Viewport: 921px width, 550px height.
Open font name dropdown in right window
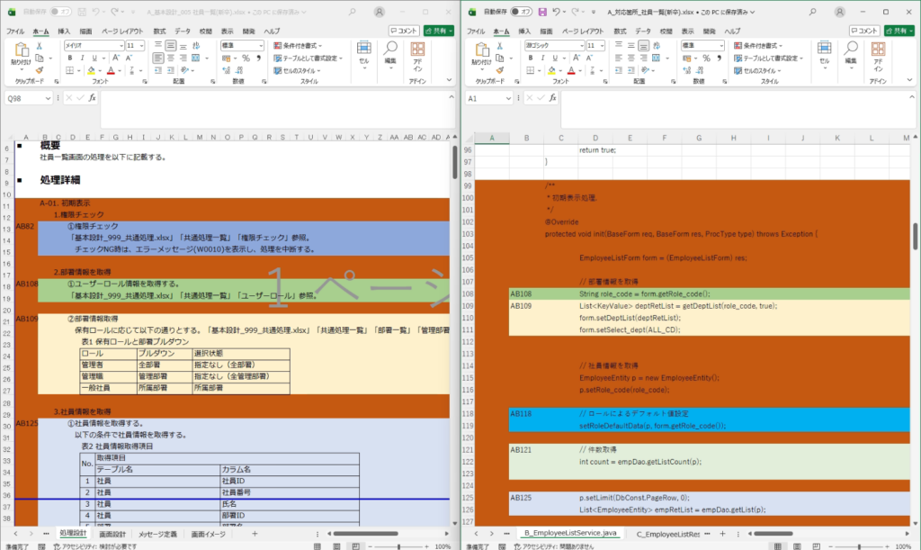tap(582, 46)
